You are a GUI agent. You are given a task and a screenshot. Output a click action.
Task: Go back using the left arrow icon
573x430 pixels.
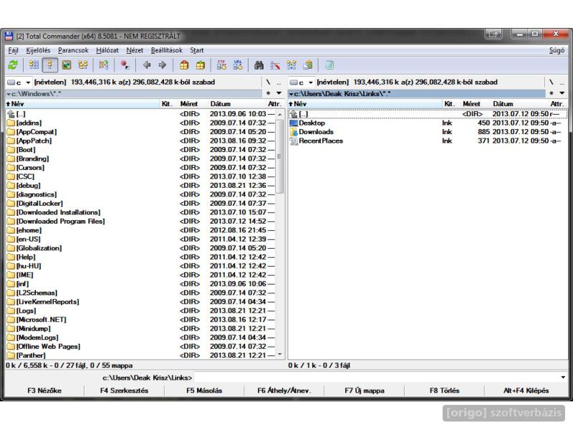tap(147, 65)
